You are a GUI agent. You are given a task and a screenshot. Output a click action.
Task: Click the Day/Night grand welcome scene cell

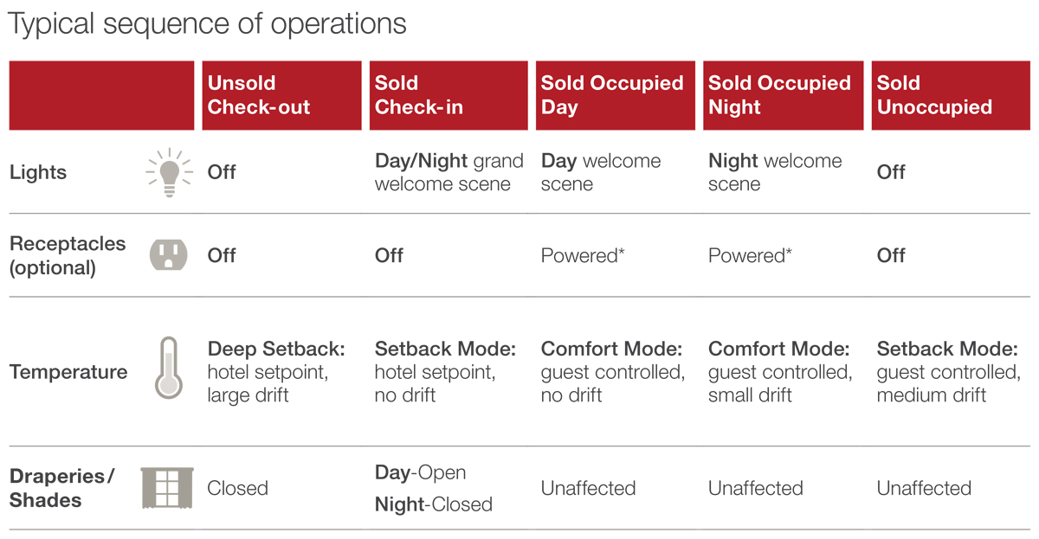(x=449, y=172)
